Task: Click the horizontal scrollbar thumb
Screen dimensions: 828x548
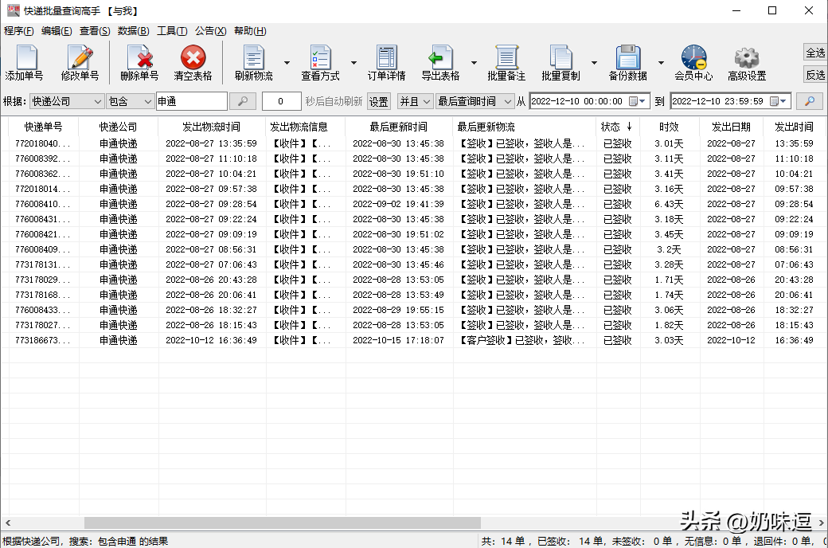Action: pos(283,523)
